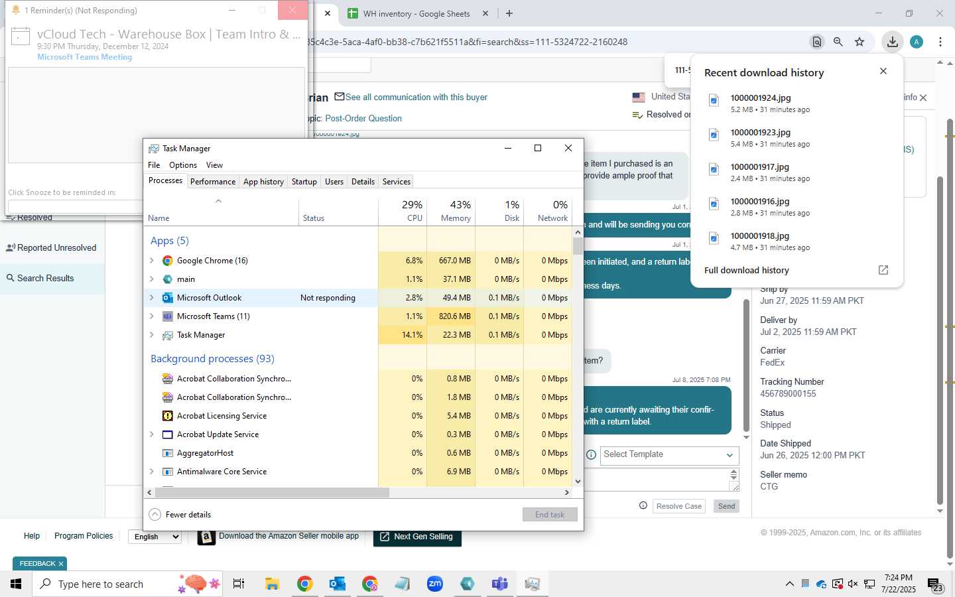The width and height of the screenshot is (955, 597).
Task: Click See all communication with this buyer
Action: (x=416, y=97)
